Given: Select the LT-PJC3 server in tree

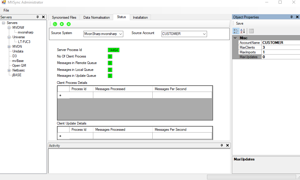Looking at the screenshot, I should (x=24, y=42).
